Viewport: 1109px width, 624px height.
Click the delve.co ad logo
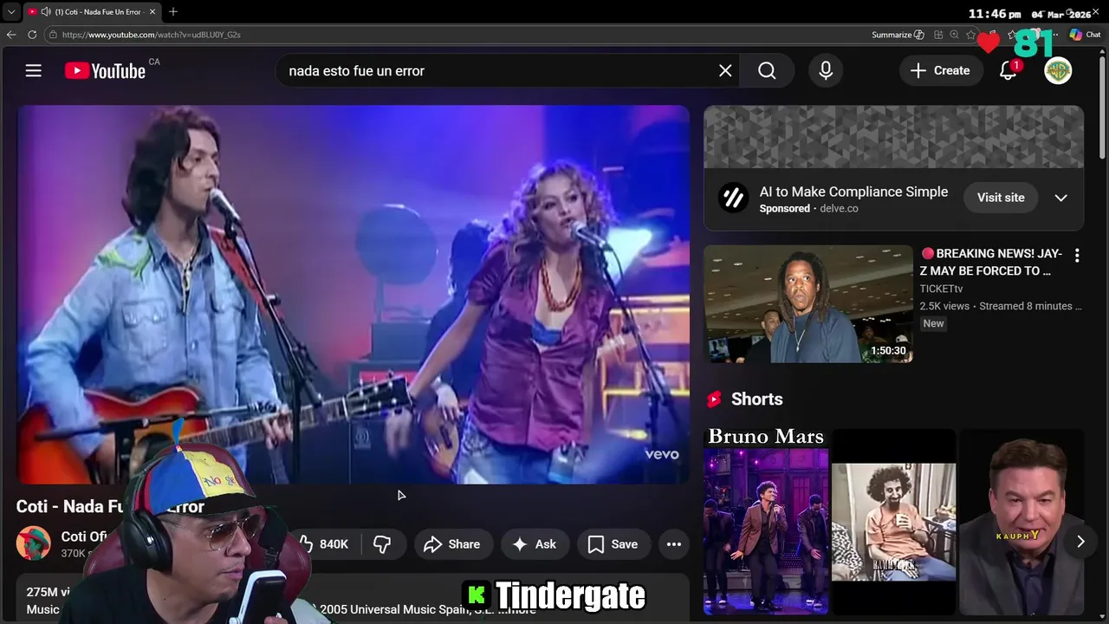pyautogui.click(x=733, y=198)
